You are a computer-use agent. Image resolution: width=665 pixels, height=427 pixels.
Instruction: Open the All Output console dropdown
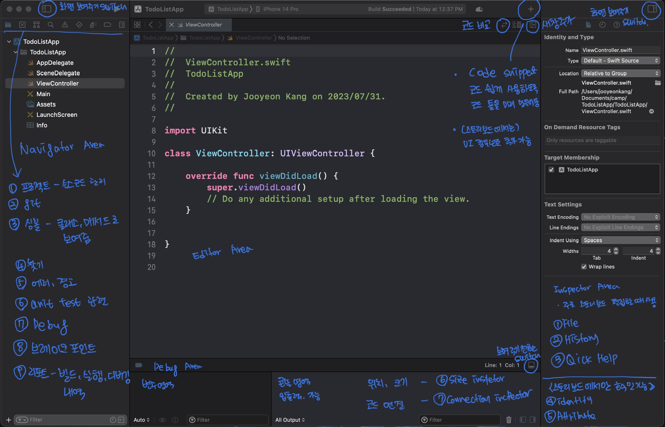coord(290,420)
